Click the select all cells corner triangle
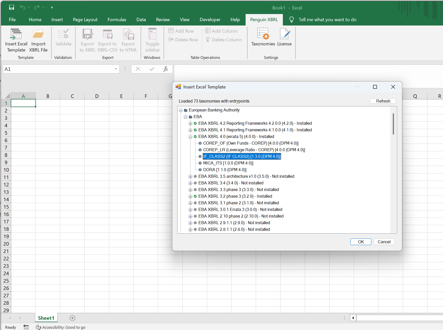 pos(8,96)
